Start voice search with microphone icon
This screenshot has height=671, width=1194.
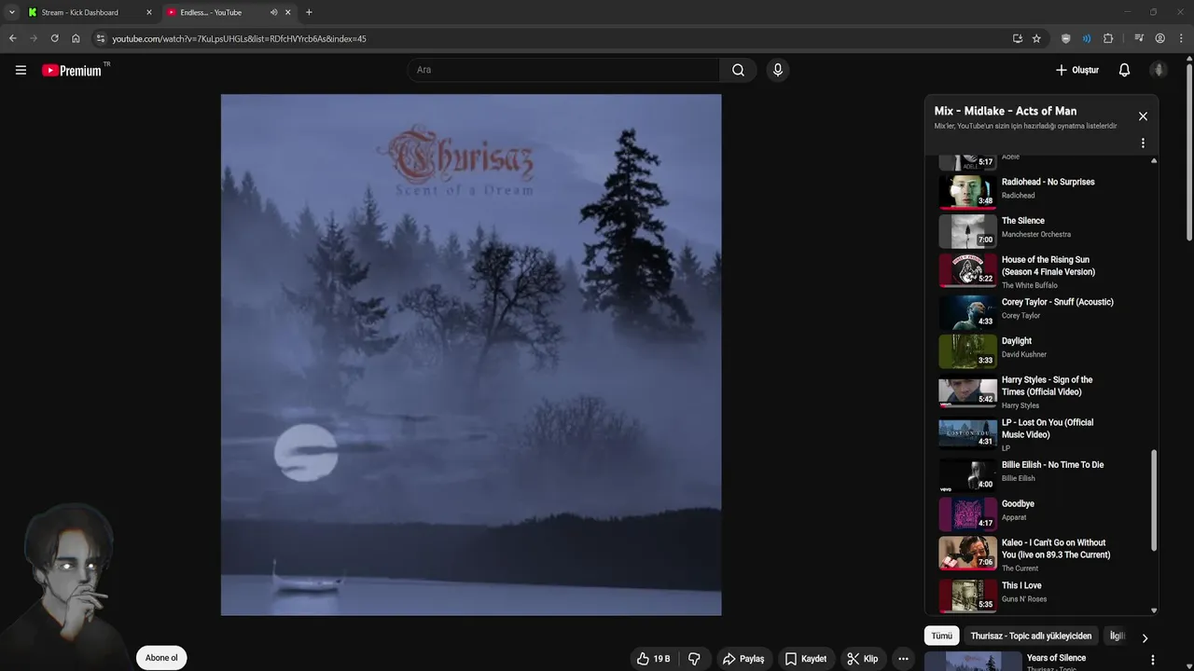click(x=777, y=70)
